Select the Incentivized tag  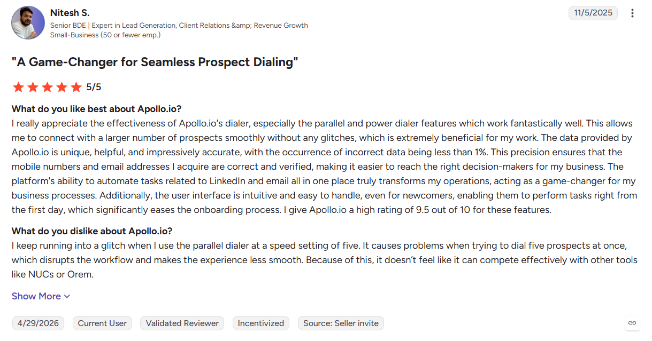[261, 323]
